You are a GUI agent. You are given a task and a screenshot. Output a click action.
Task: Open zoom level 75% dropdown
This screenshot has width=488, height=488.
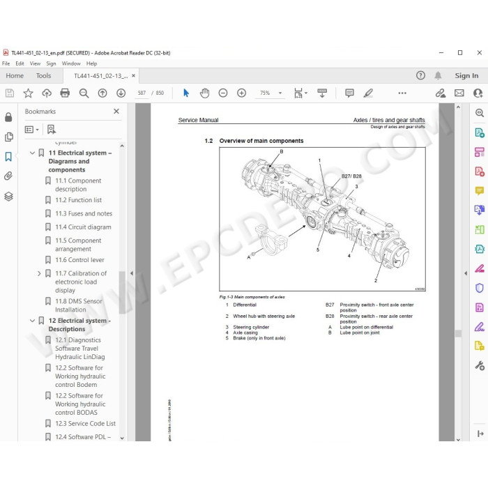[280, 93]
